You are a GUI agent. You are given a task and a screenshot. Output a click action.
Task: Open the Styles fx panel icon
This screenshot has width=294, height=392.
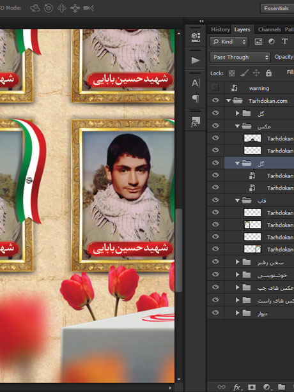tap(196, 122)
